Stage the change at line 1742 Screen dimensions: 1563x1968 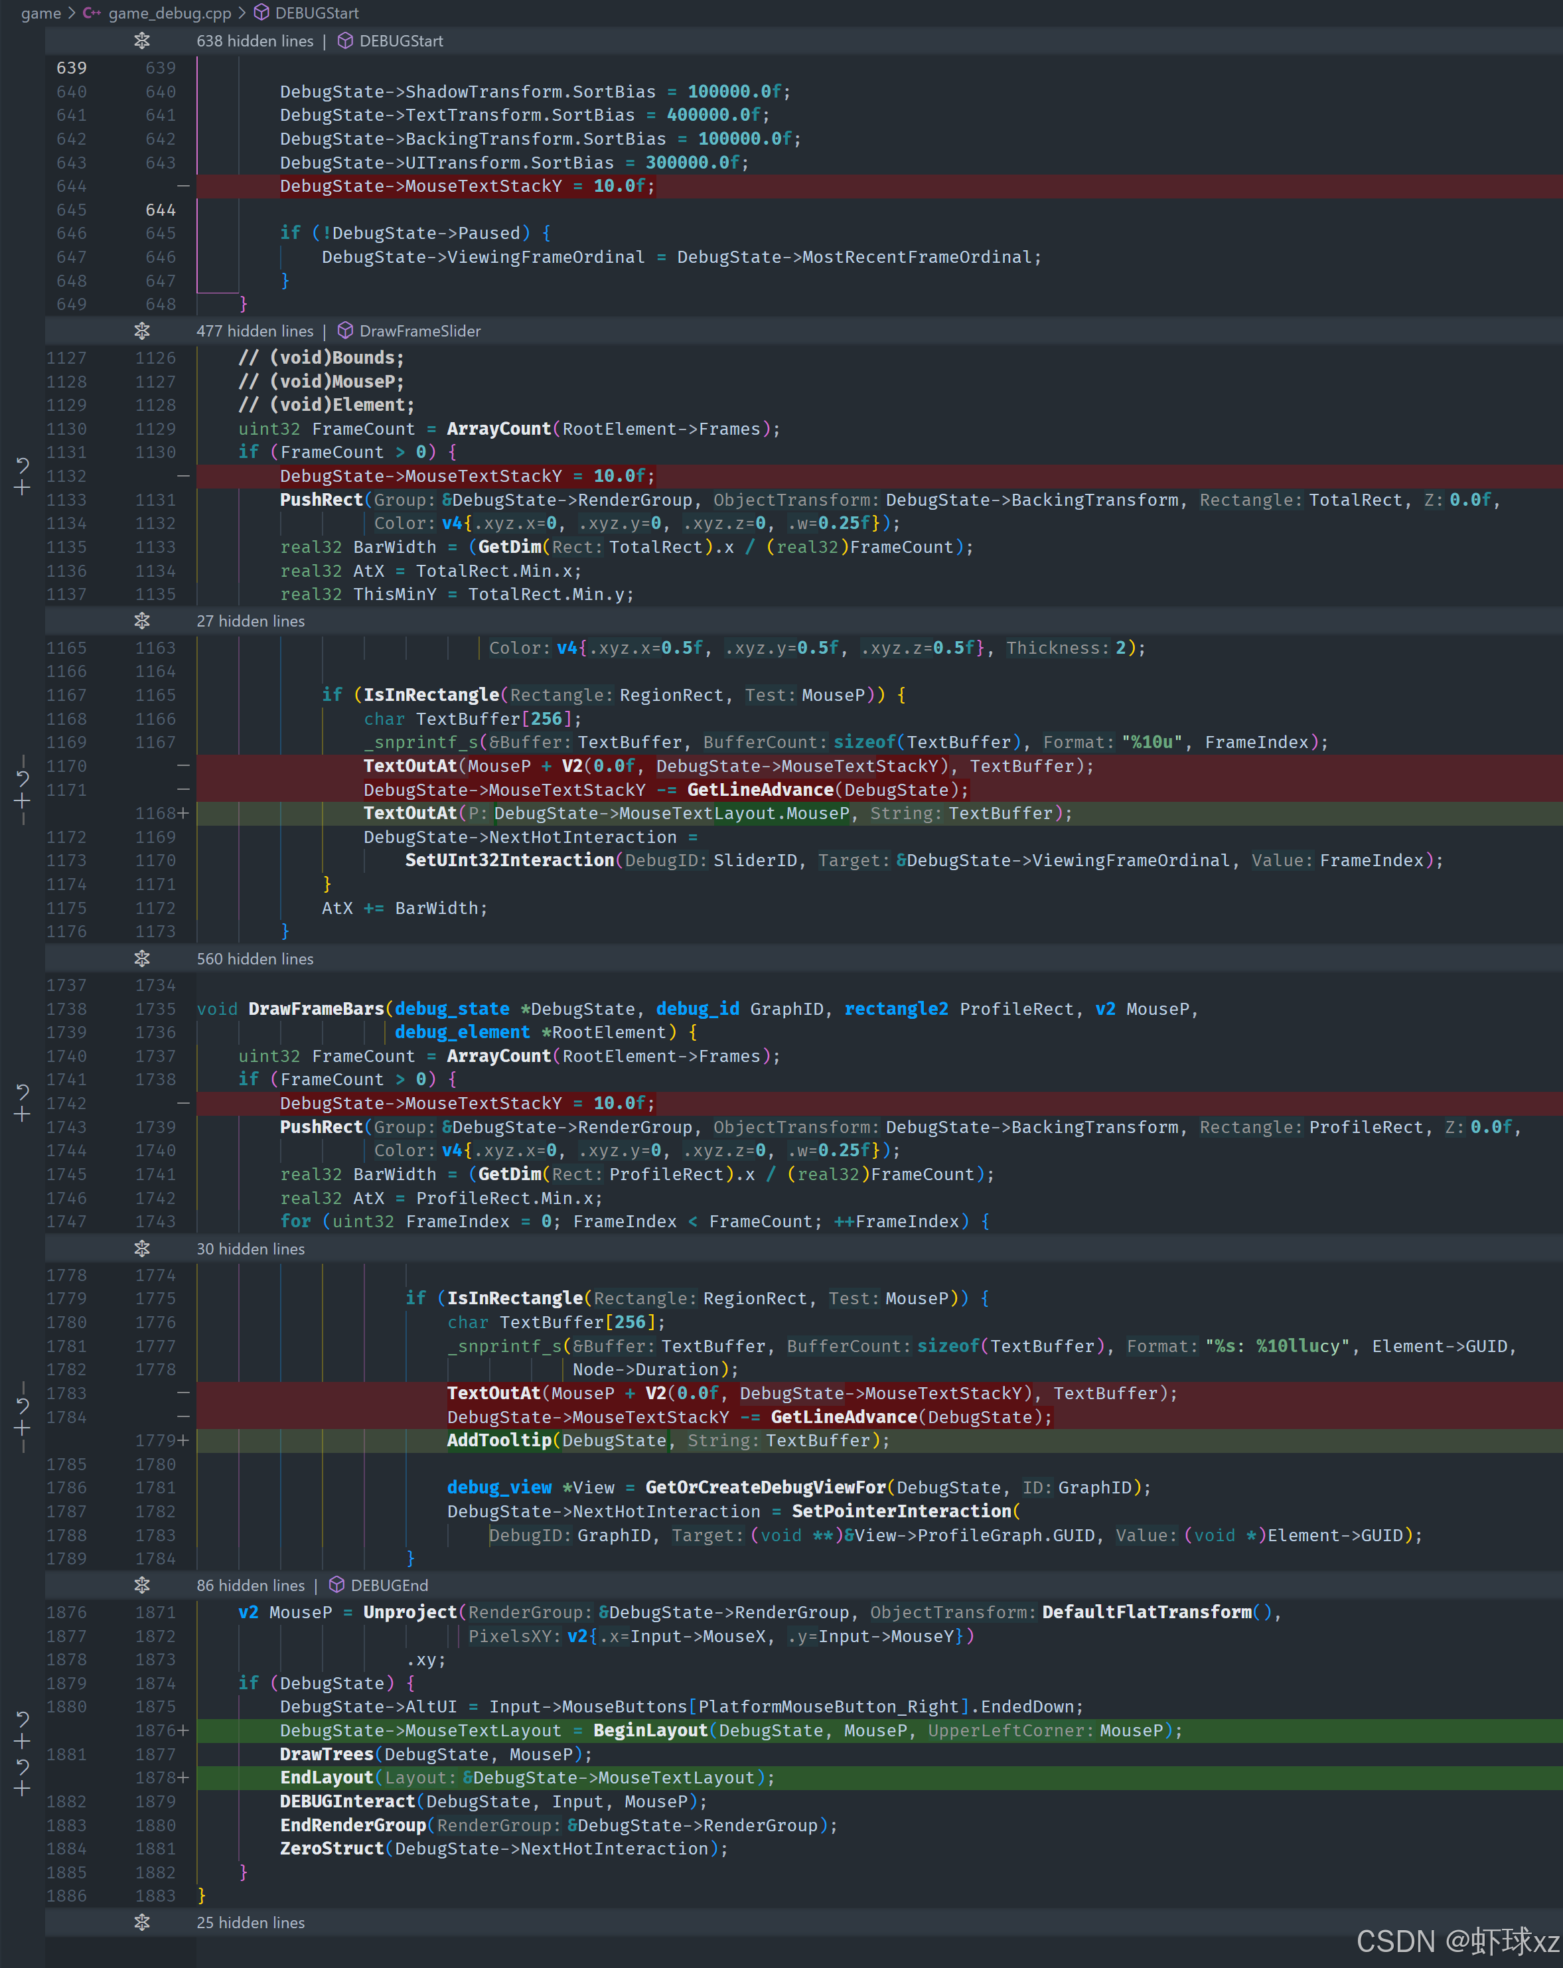pyautogui.click(x=23, y=1114)
